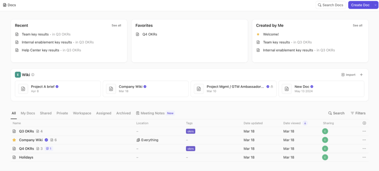Click the Create Doc button
The image size is (379, 171).
click(360, 5)
